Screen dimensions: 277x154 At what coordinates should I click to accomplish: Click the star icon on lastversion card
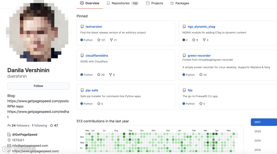pos(99,40)
